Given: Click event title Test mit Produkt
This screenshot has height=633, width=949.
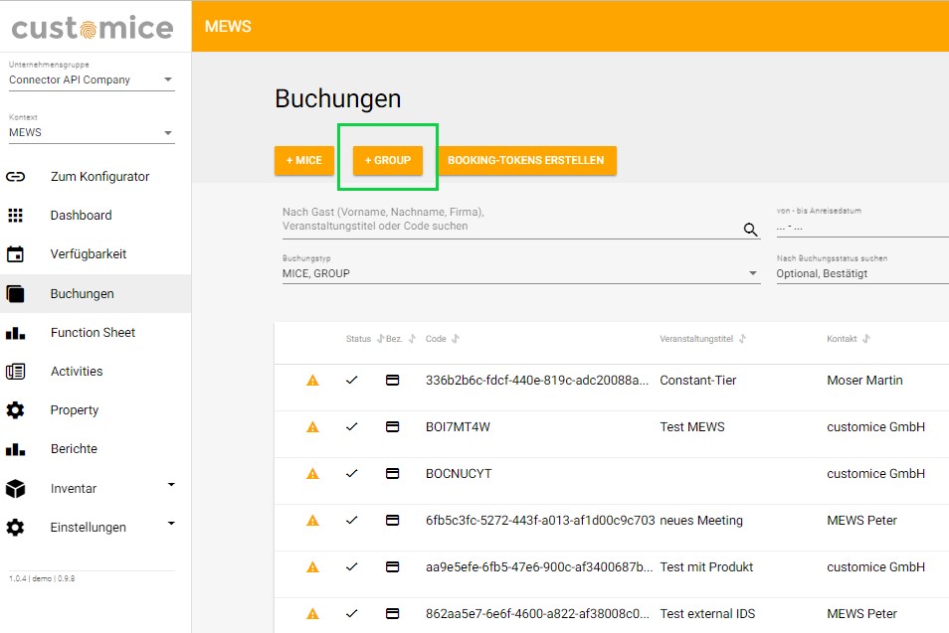Looking at the screenshot, I should click(x=706, y=567).
